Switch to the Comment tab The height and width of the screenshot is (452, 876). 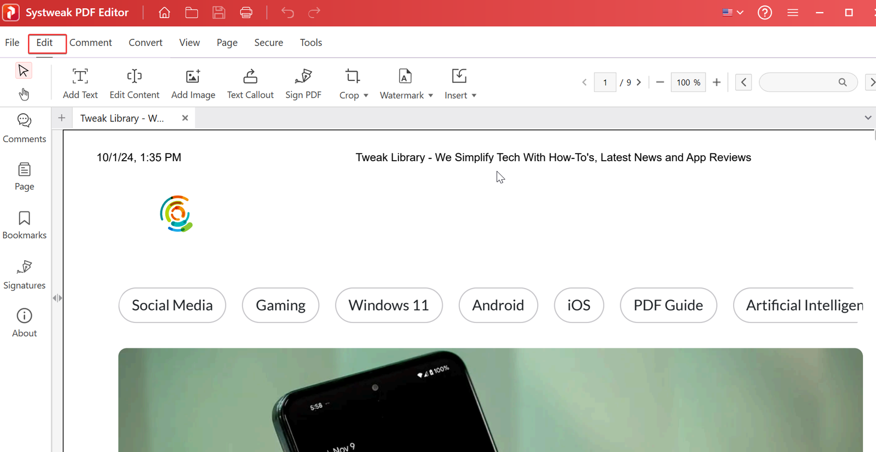[x=90, y=43]
